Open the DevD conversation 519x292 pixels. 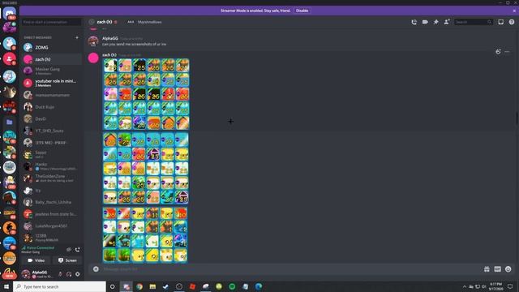52,119
